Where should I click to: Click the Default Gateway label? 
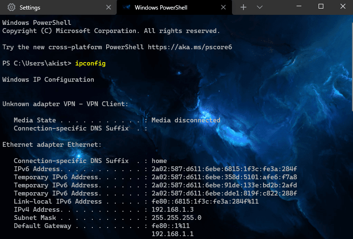(x=42, y=226)
